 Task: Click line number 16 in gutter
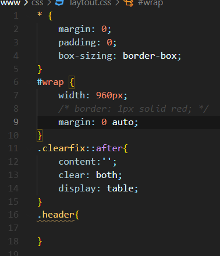13,215
